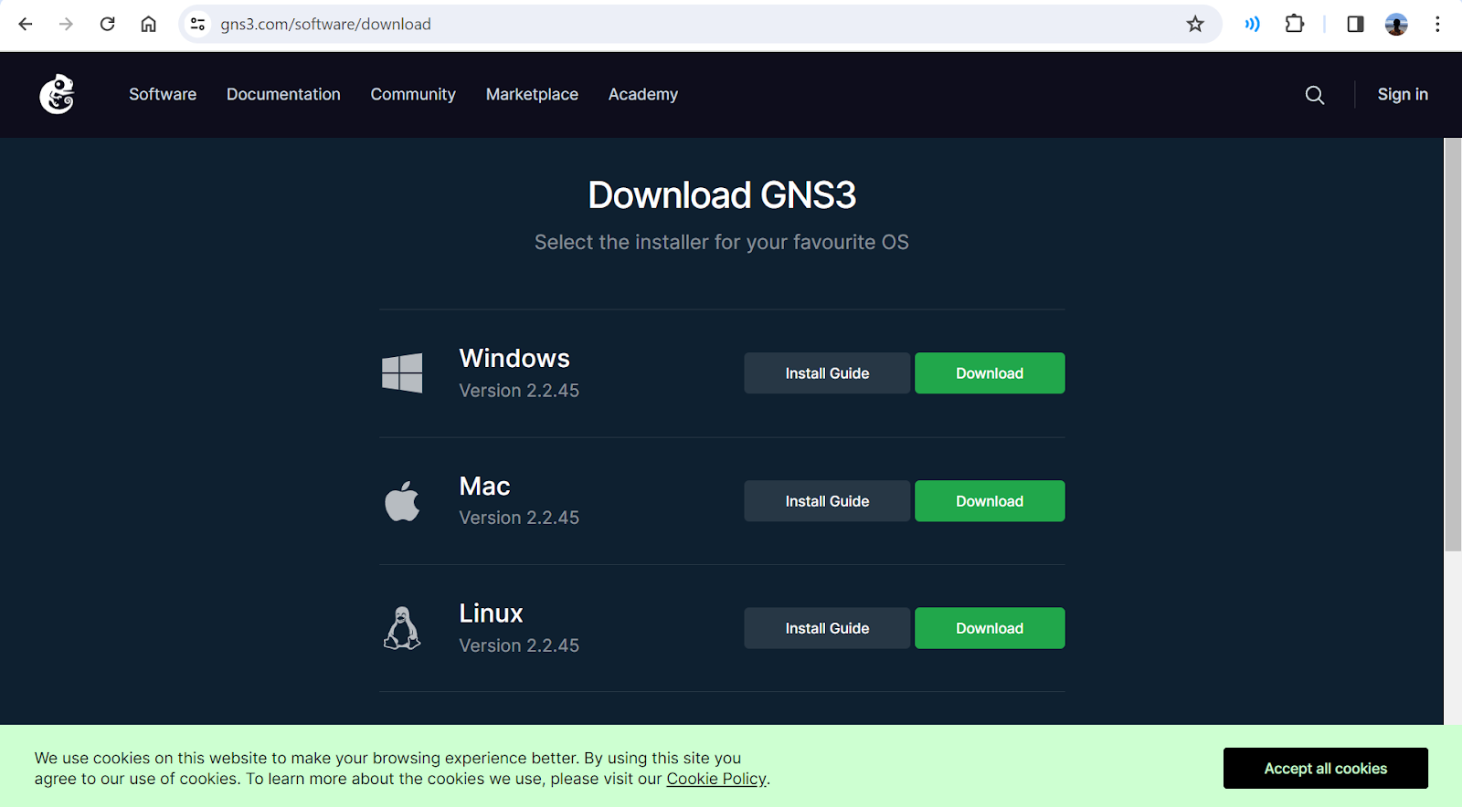The height and width of the screenshot is (807, 1462).
Task: Click the Linux heading text
Action: tap(491, 613)
